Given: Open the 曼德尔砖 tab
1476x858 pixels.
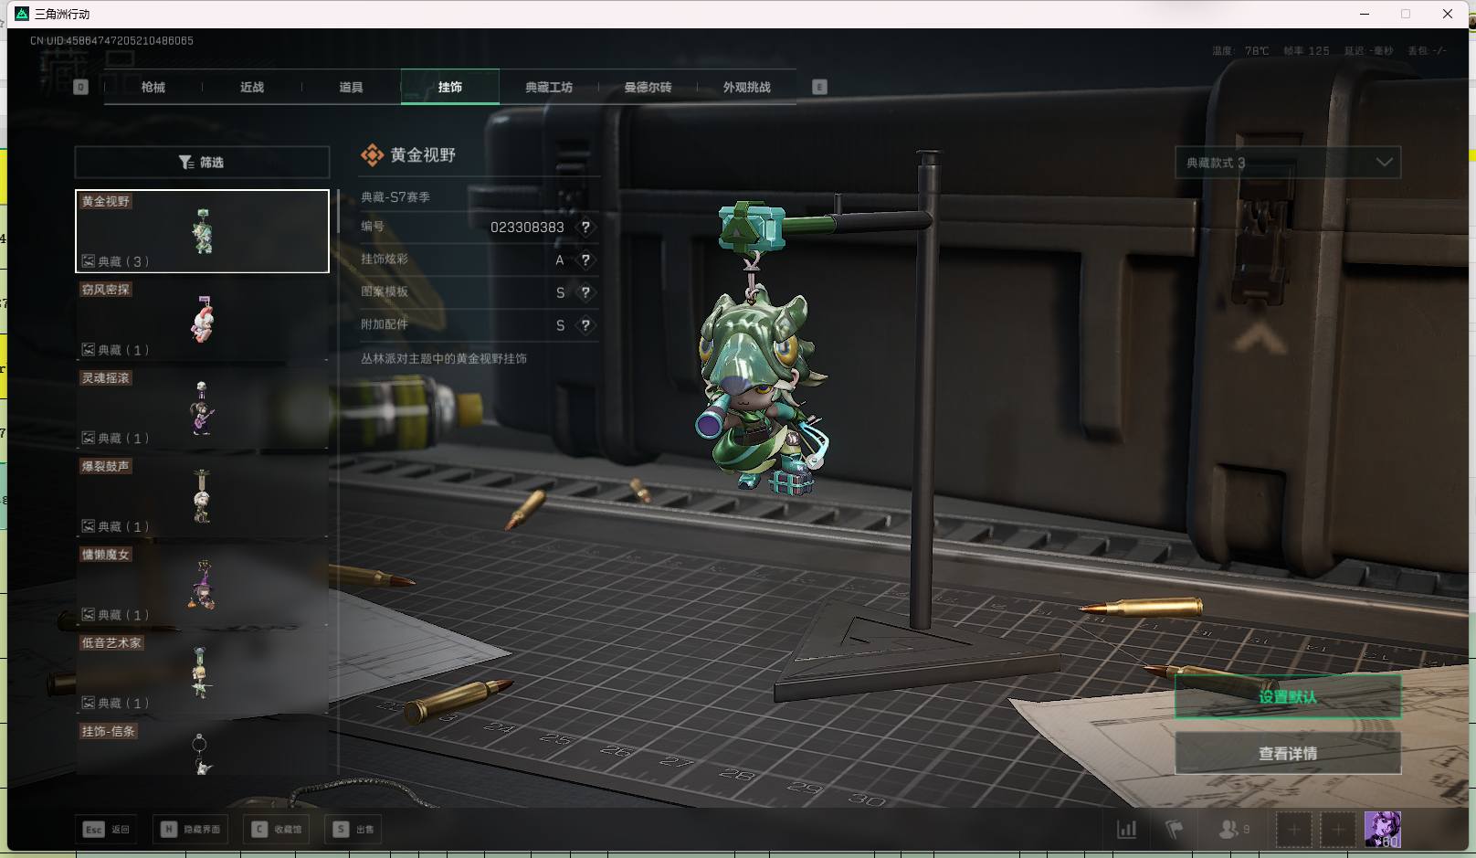Looking at the screenshot, I should (x=648, y=87).
